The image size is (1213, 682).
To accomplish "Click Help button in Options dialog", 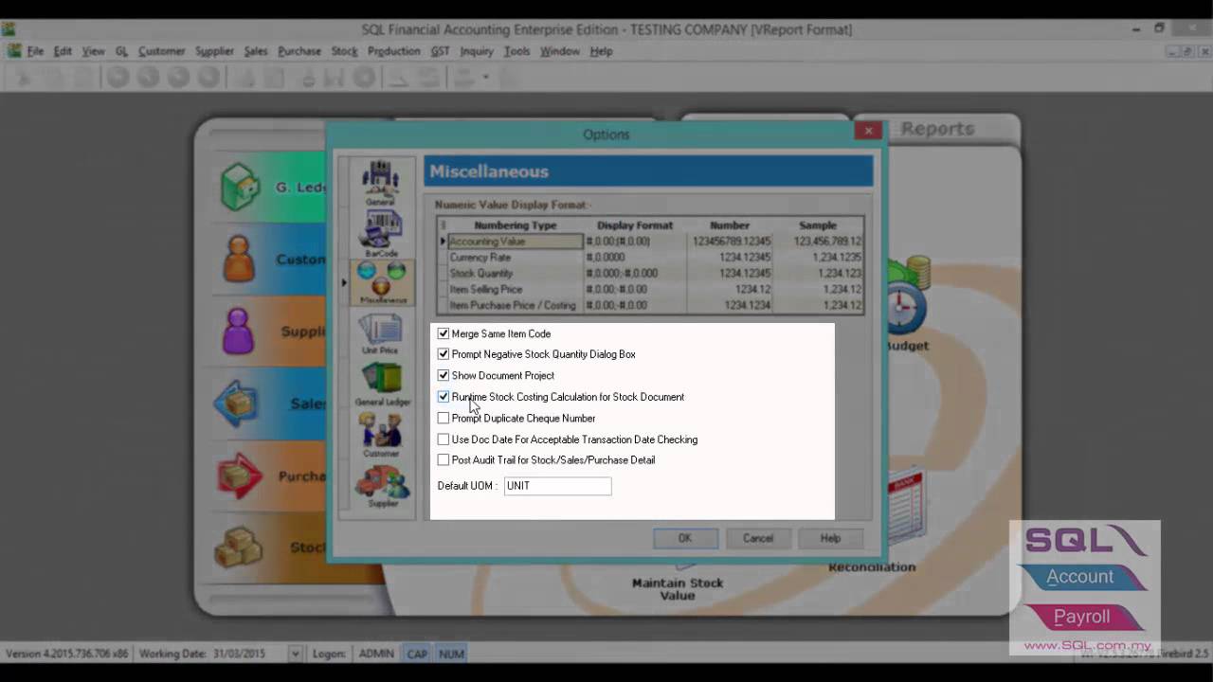I will click(x=830, y=538).
